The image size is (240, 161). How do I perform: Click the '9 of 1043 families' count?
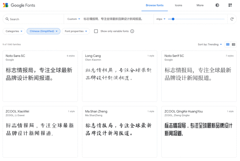point(12,45)
